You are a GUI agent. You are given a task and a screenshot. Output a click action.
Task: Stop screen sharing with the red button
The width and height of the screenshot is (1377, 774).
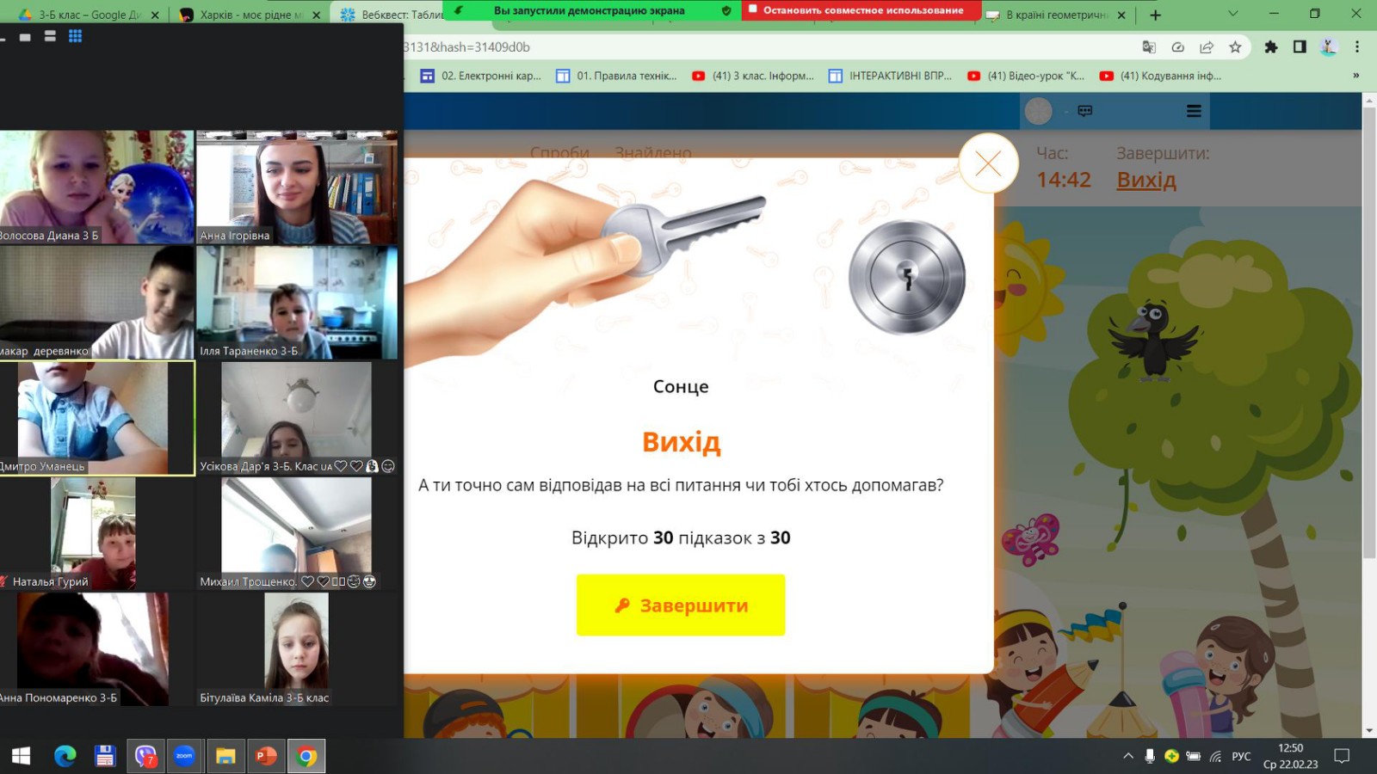861,10
